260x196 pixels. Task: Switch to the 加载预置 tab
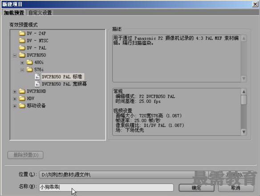[14, 12]
